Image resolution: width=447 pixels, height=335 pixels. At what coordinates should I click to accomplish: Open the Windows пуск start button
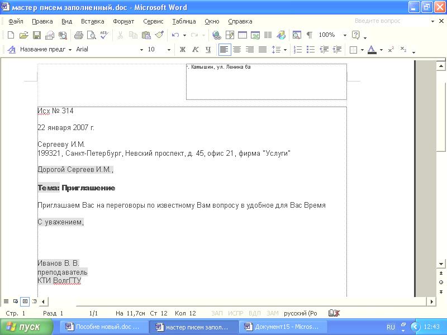pos(26,327)
